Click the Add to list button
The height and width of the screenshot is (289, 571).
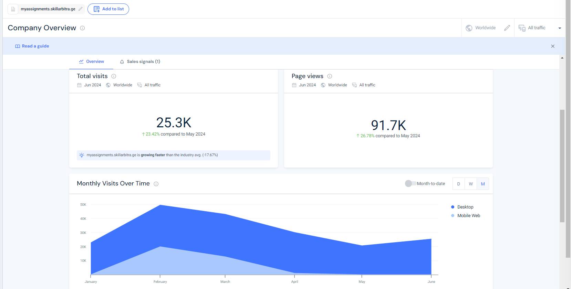pos(108,9)
